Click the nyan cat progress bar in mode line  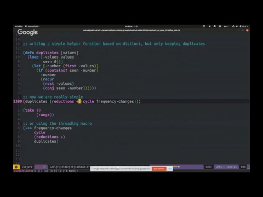176,167
